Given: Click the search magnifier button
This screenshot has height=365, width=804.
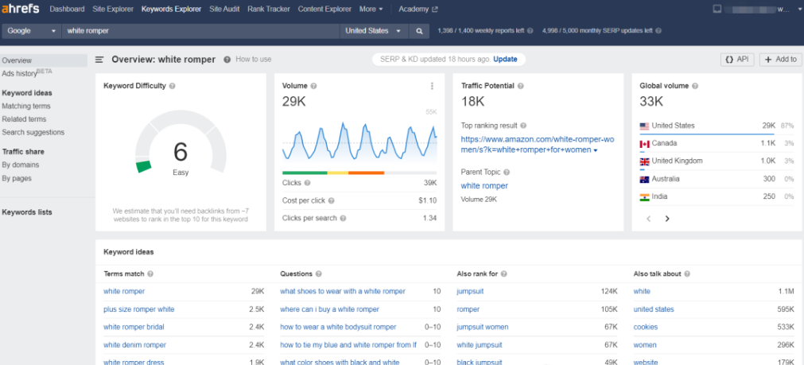Looking at the screenshot, I should pyautogui.click(x=419, y=31).
